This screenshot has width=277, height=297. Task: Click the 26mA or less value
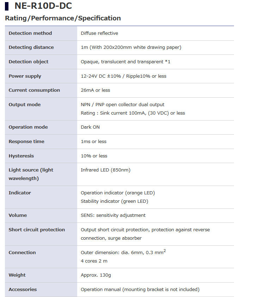coord(96,90)
